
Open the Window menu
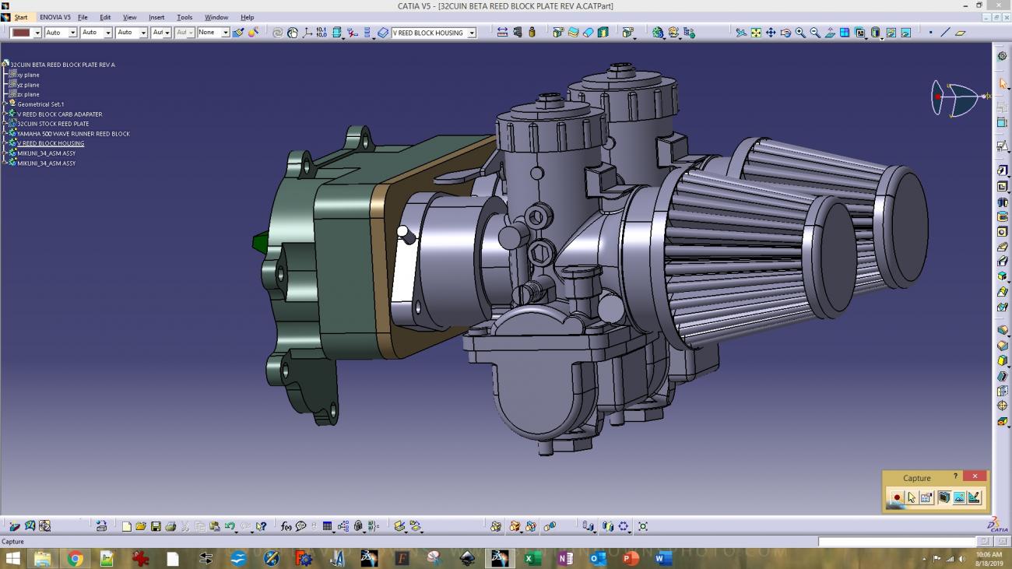216,17
